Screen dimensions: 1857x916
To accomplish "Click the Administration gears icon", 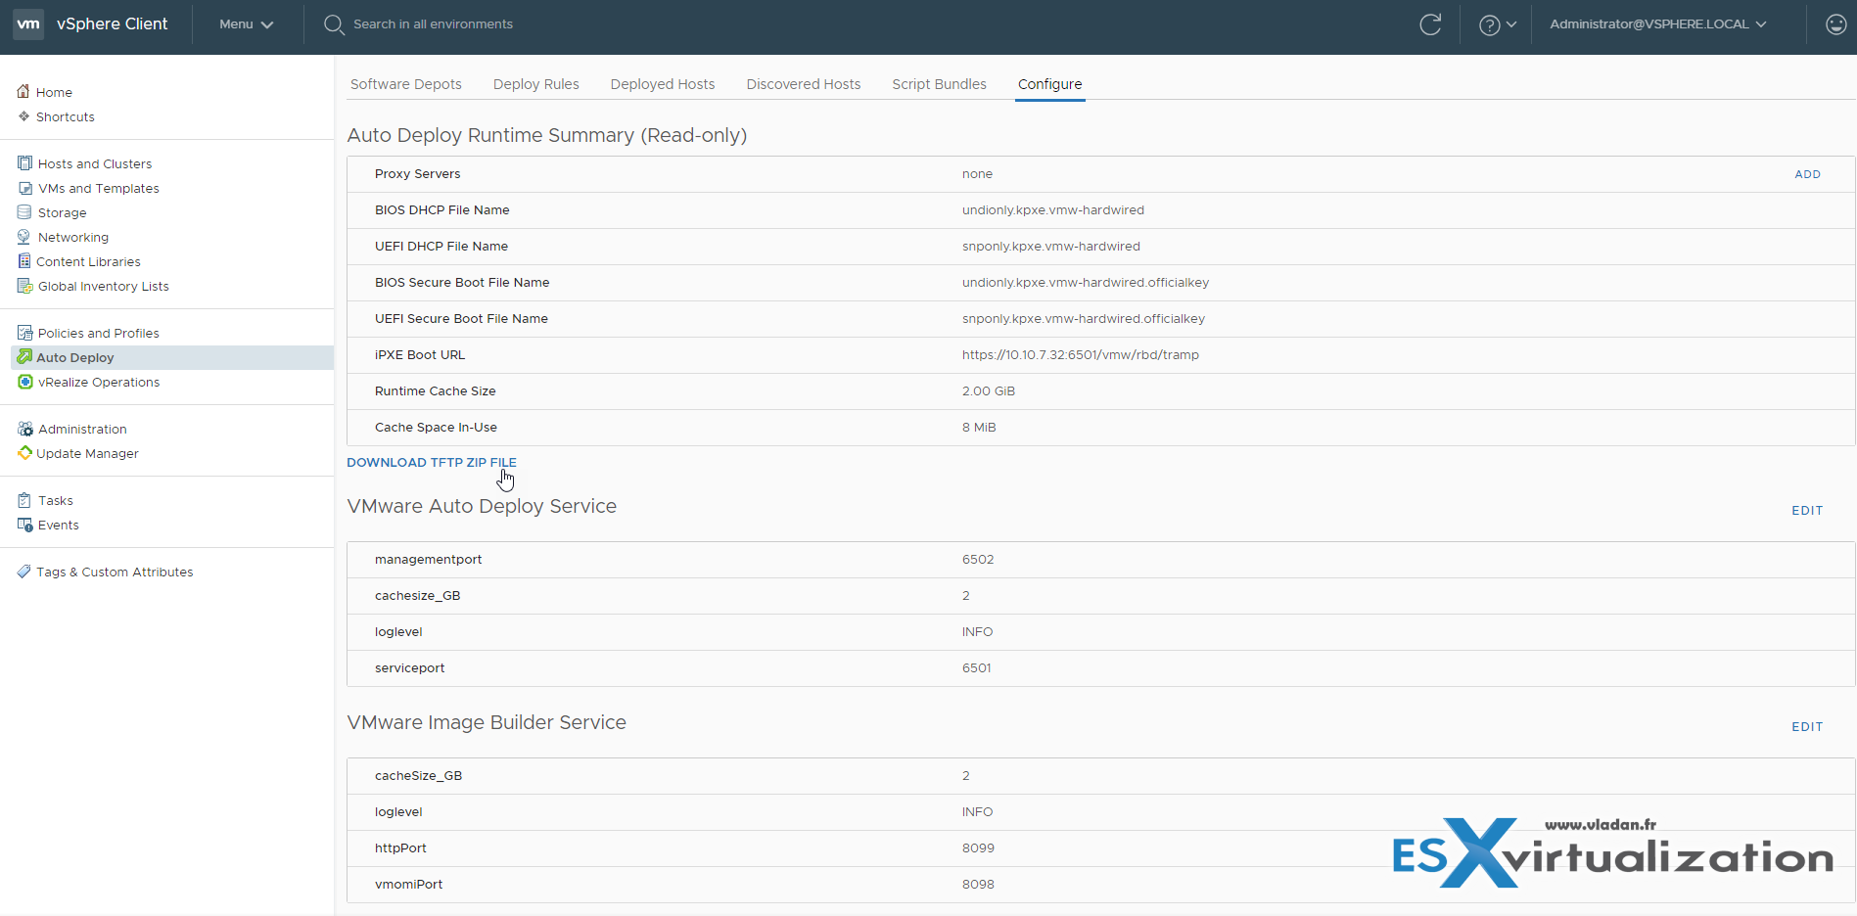I will 24,429.
